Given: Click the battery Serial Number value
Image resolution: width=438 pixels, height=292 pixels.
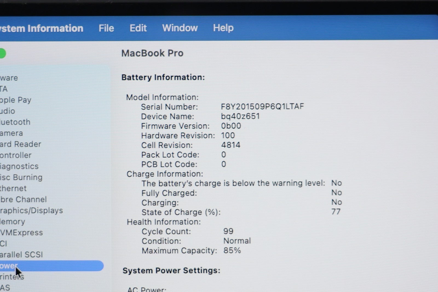Looking at the screenshot, I should coord(262,107).
